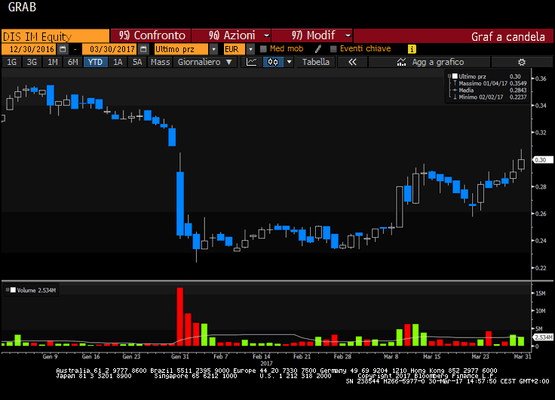This screenshot has height=400, width=555.
Task: Enable the Eventi chiave checkbox
Action: 333,49
